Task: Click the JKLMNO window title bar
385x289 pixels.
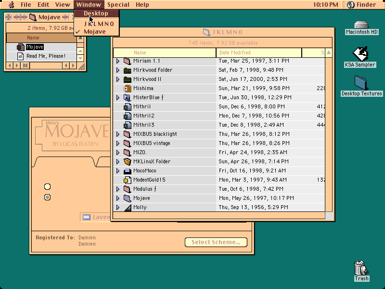Action: coord(223,32)
